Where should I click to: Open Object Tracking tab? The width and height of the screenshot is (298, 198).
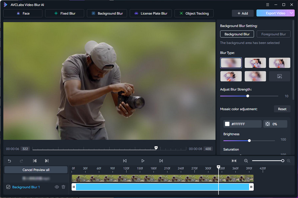[x=194, y=13]
